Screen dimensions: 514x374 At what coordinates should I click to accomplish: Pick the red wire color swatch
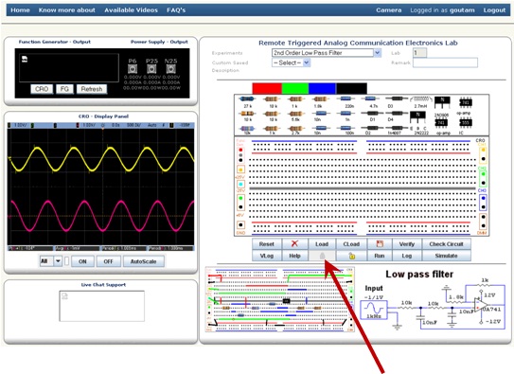(267, 88)
